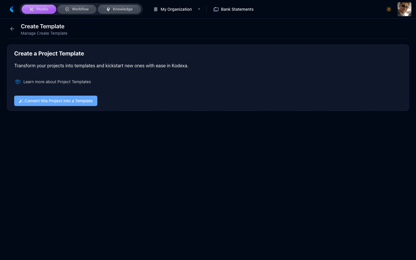Switch to the Knowledge tab
416x260 pixels.
pos(119,9)
